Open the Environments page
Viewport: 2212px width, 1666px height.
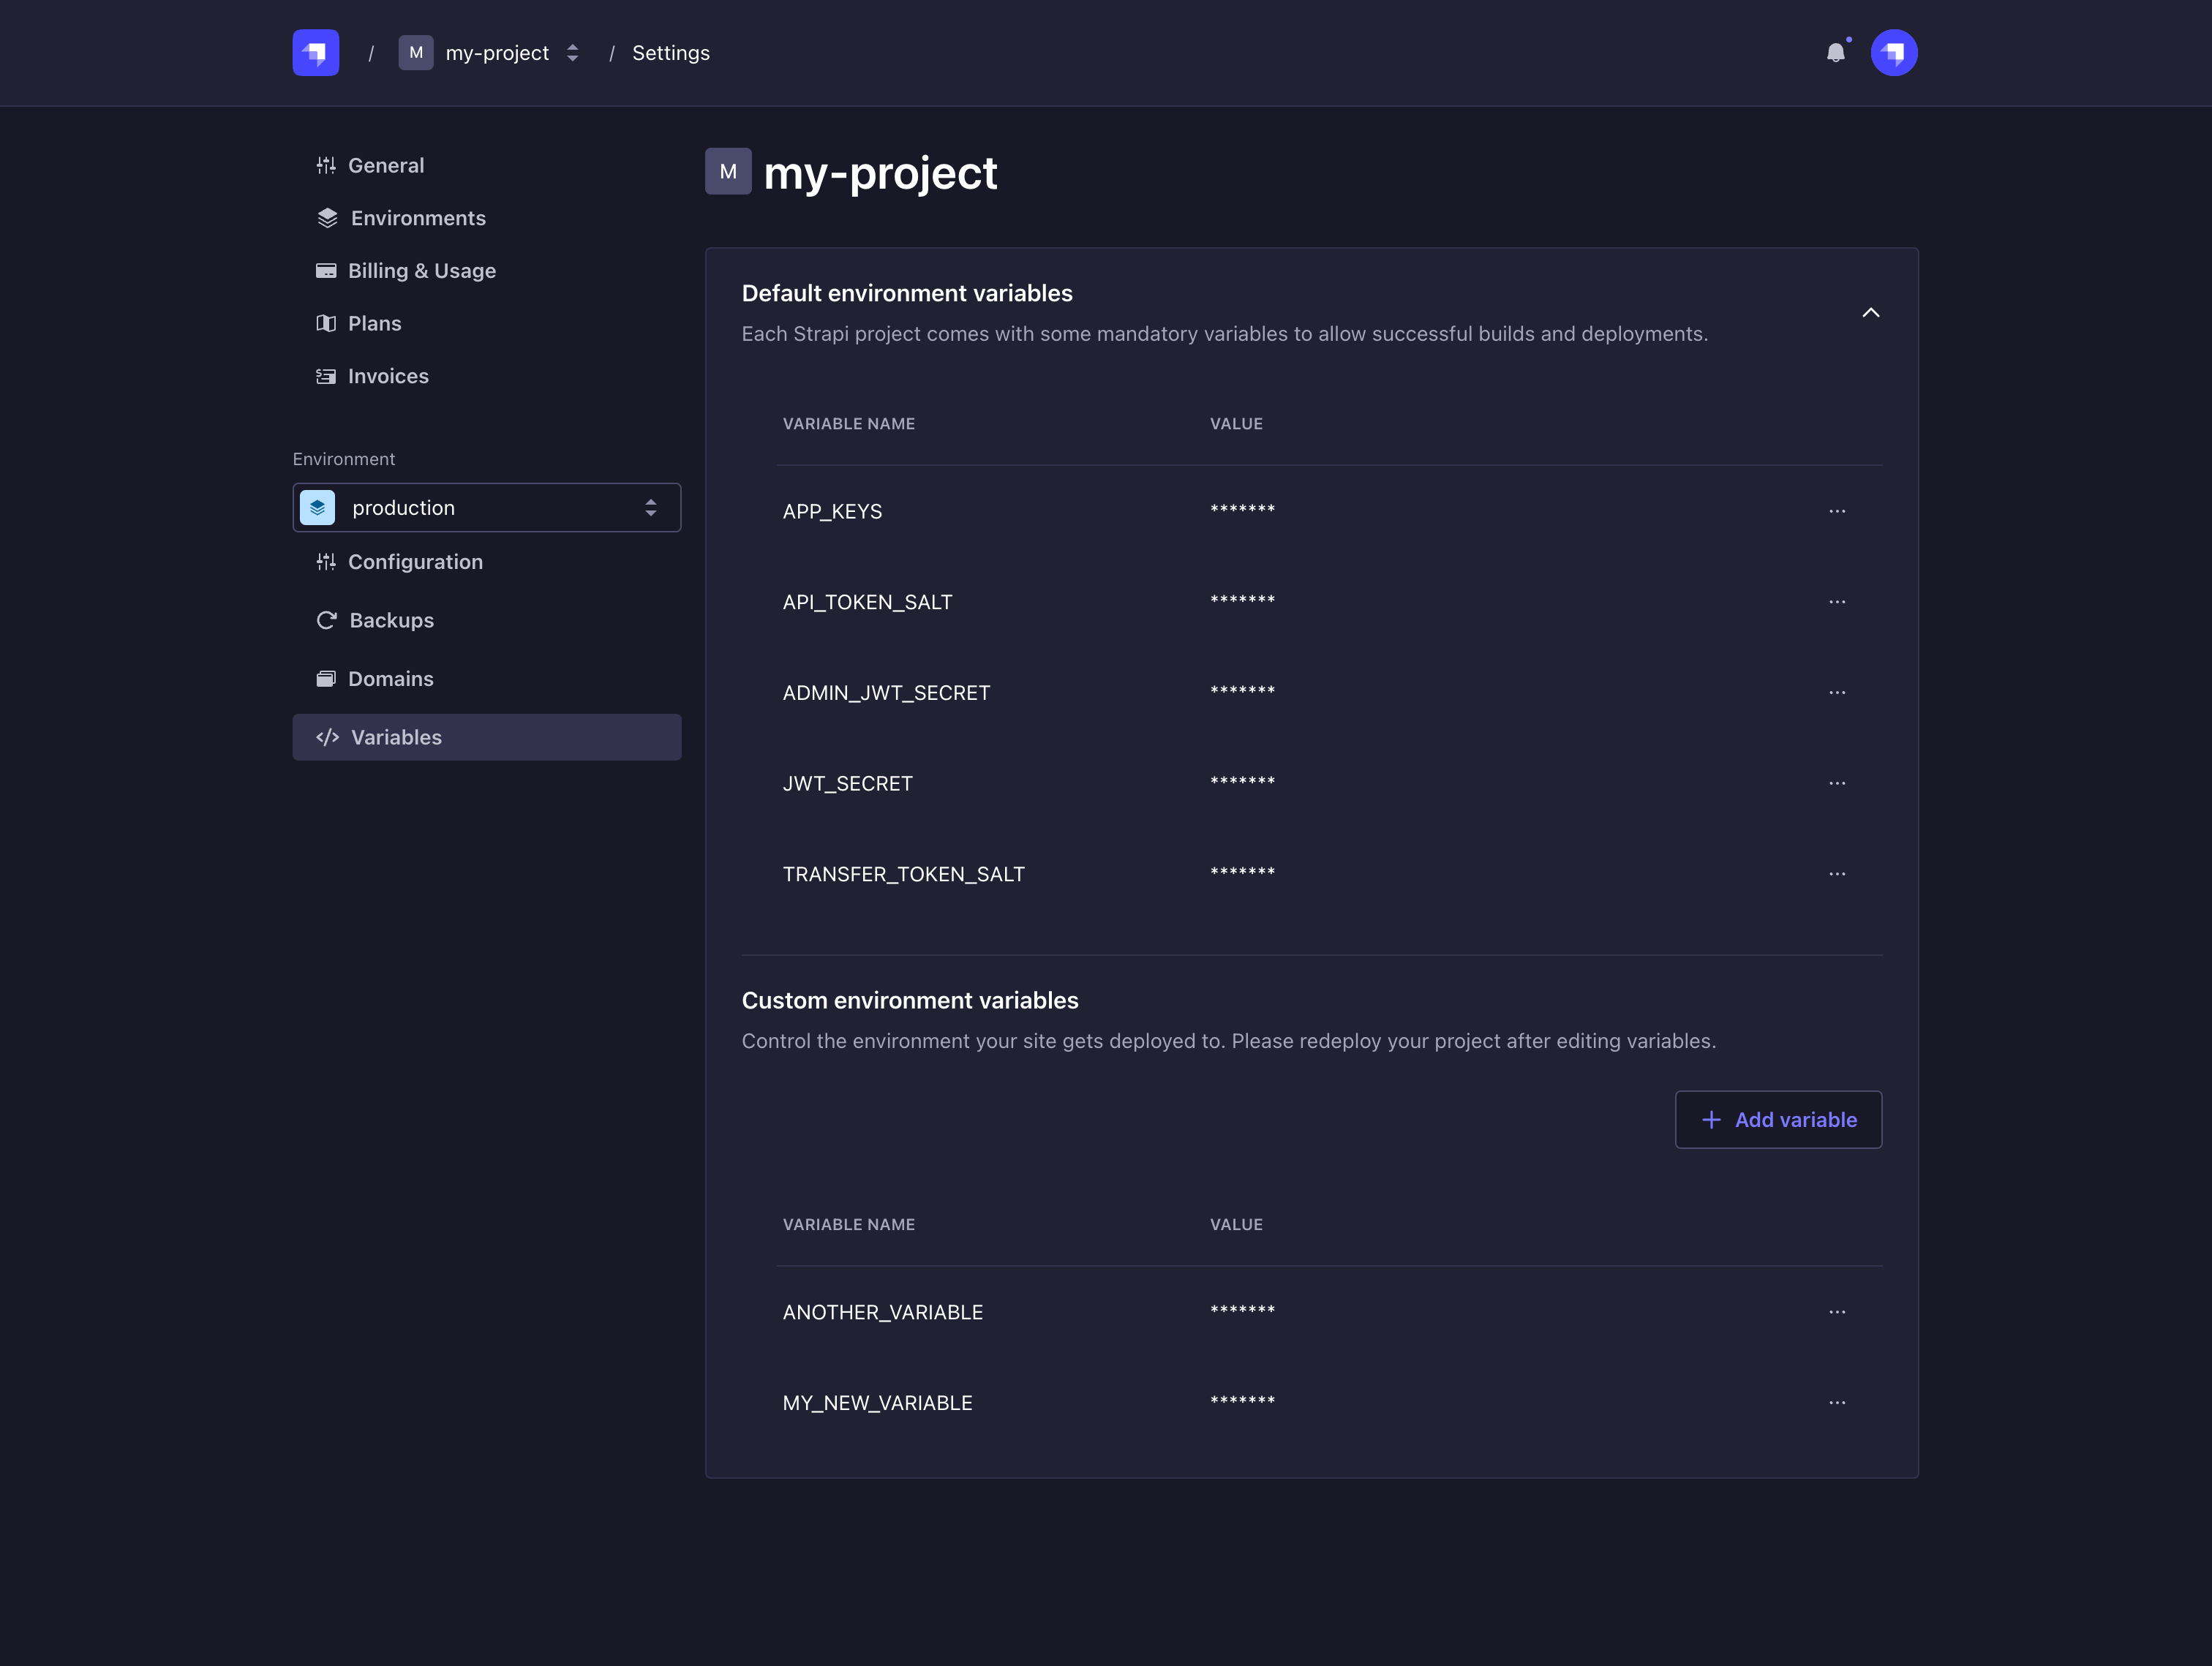pos(417,218)
